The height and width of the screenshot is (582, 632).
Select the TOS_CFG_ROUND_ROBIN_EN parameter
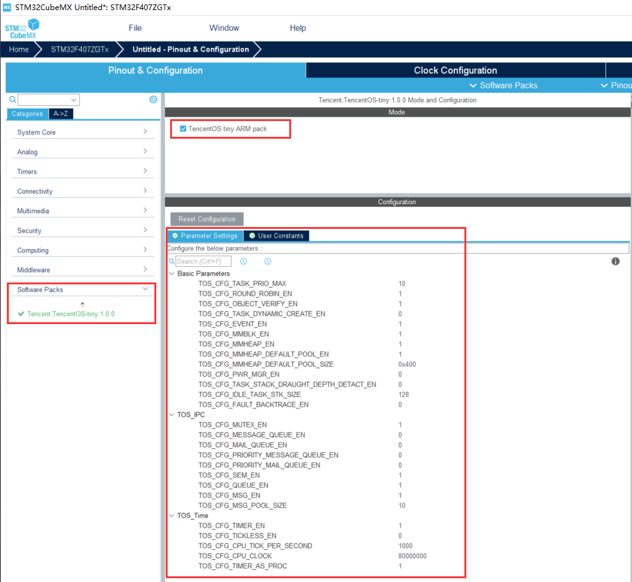click(245, 294)
